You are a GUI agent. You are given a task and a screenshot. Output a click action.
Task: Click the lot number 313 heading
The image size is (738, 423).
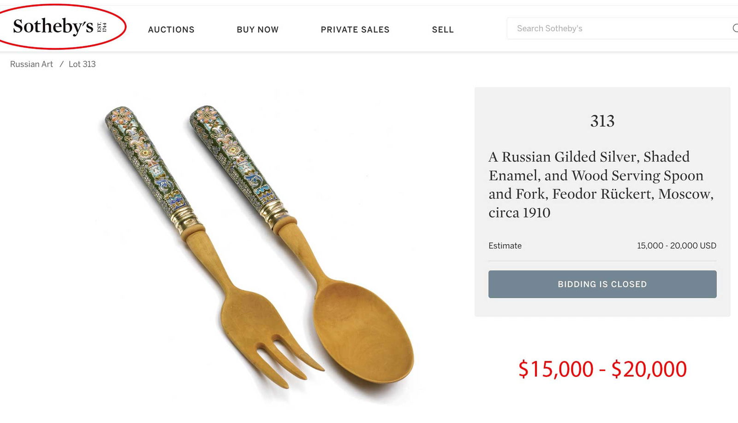[x=603, y=121]
